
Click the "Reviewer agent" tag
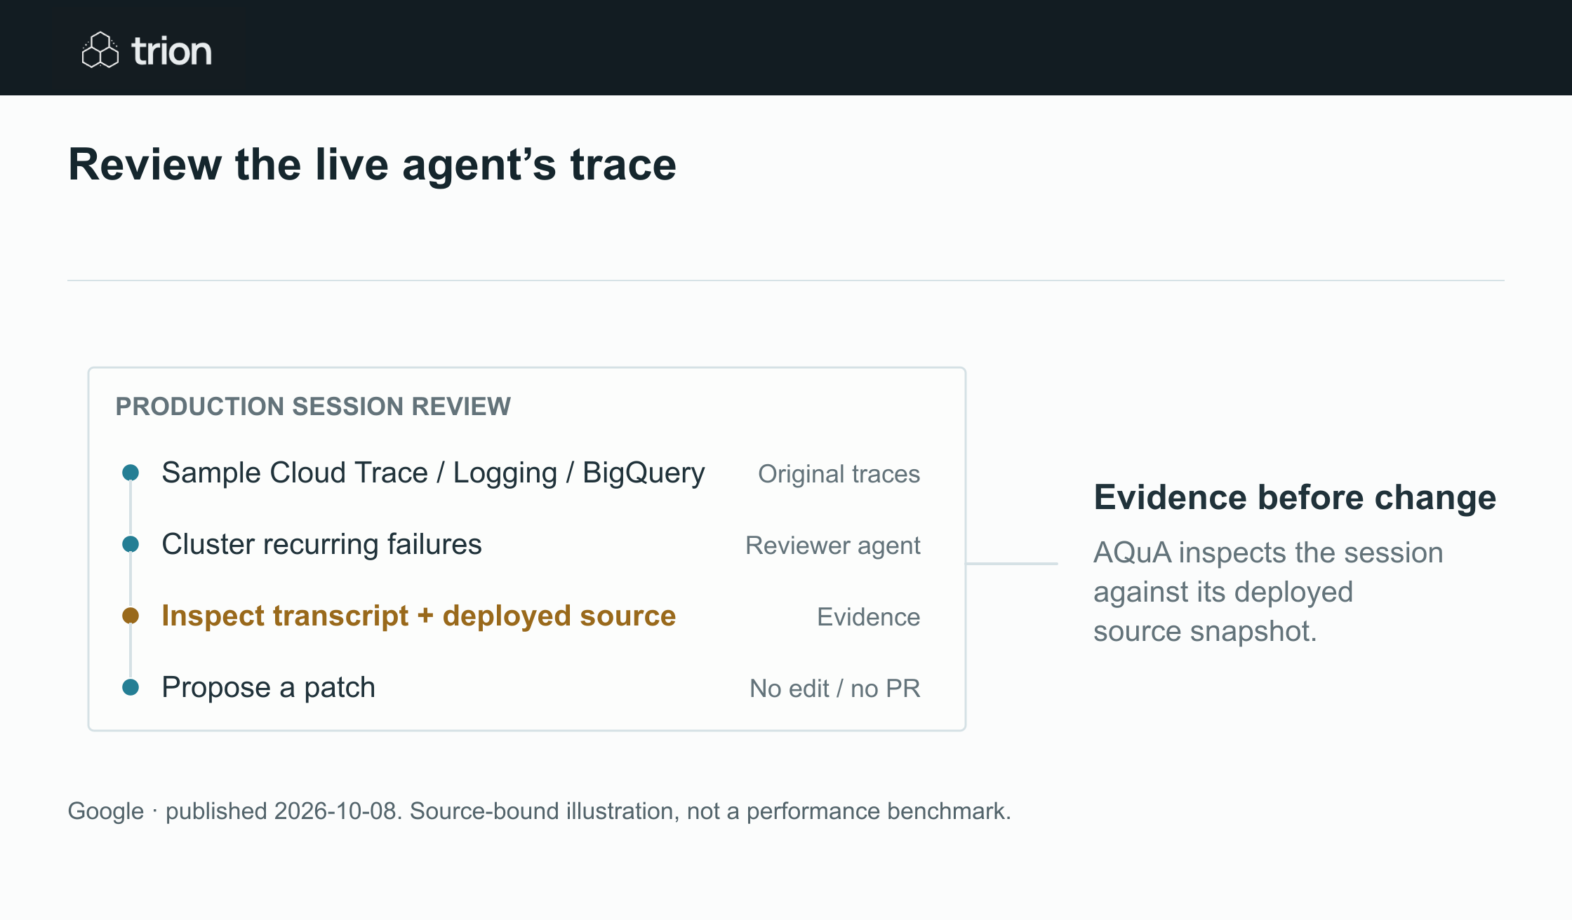pyautogui.click(x=832, y=546)
